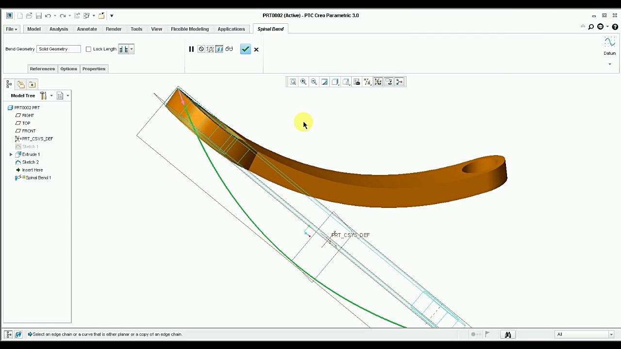Accept the Spinal Bend with green checkmark
The image size is (621, 349).
(x=245, y=49)
